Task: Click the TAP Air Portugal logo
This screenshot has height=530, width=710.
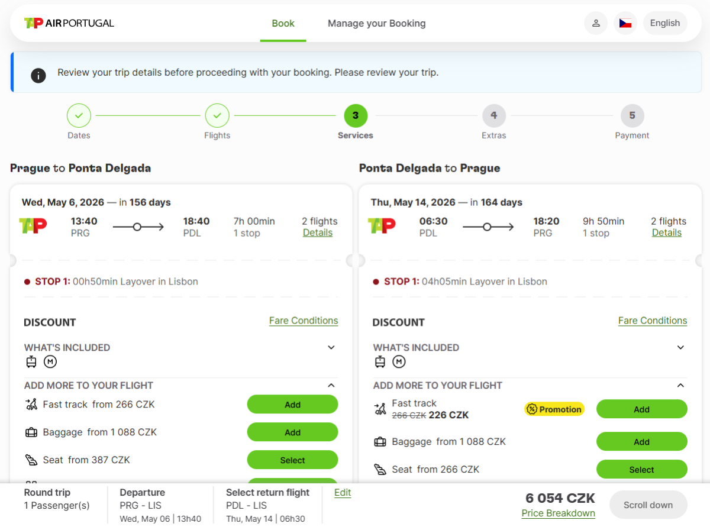Action: click(69, 23)
